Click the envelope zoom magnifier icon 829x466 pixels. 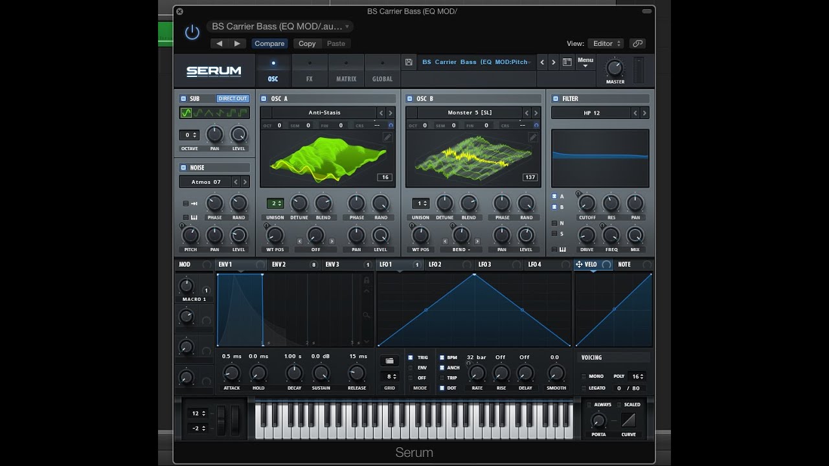point(367,315)
